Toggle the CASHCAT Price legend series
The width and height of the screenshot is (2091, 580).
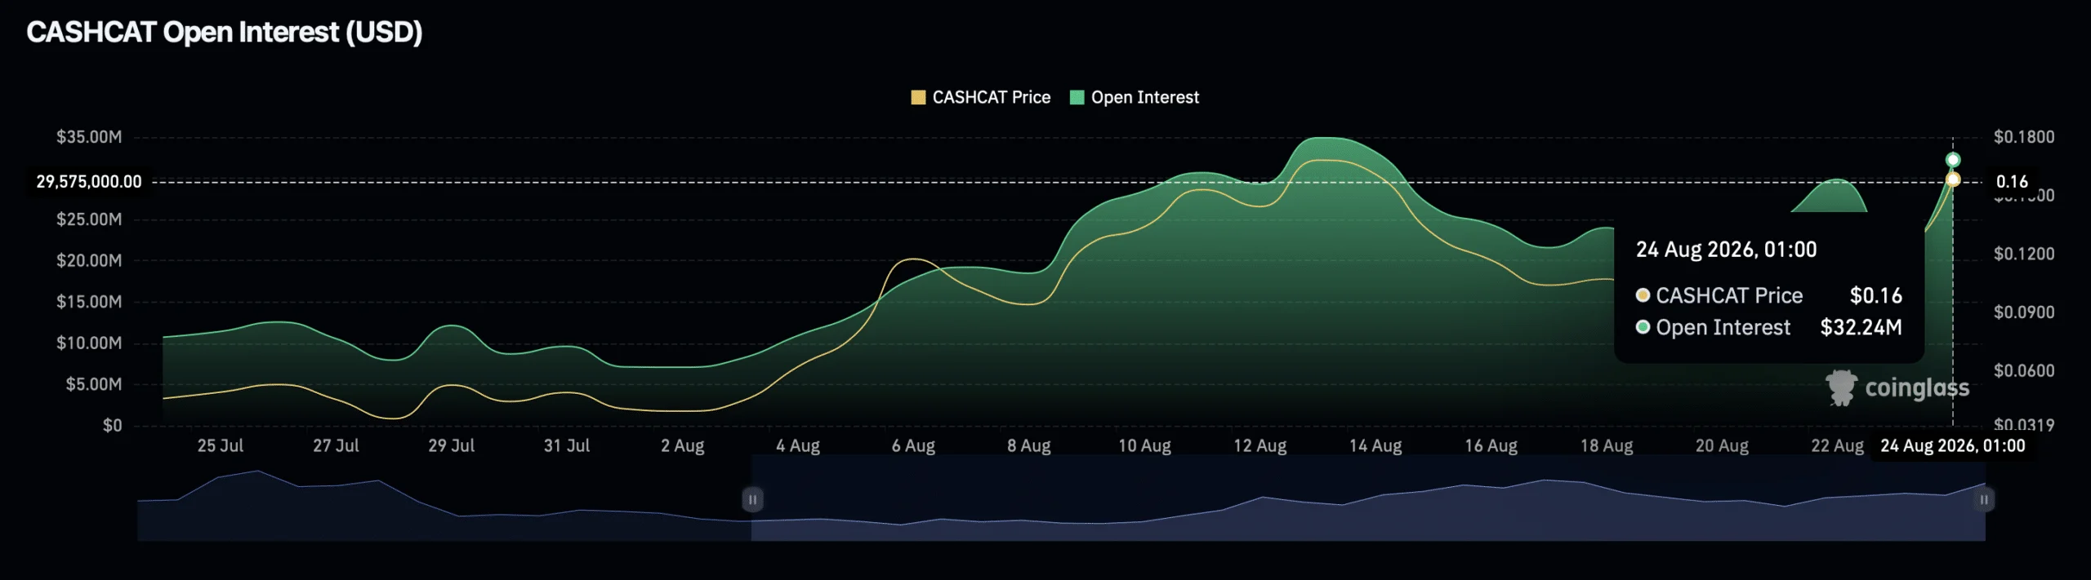(980, 97)
